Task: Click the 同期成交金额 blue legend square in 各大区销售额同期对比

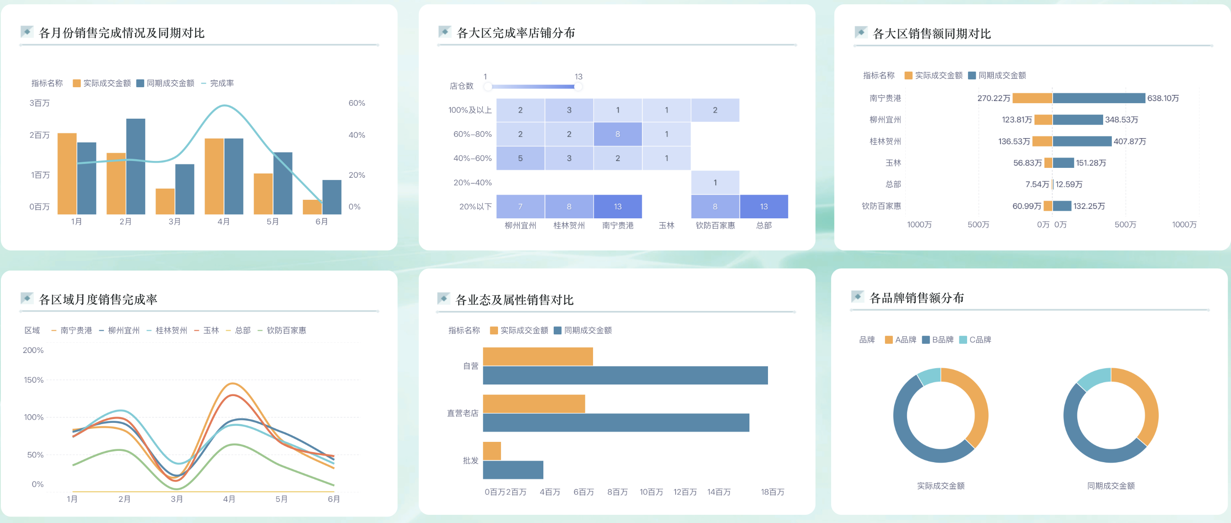Action: pos(971,75)
